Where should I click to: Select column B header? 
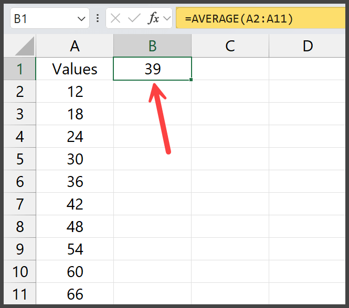153,46
